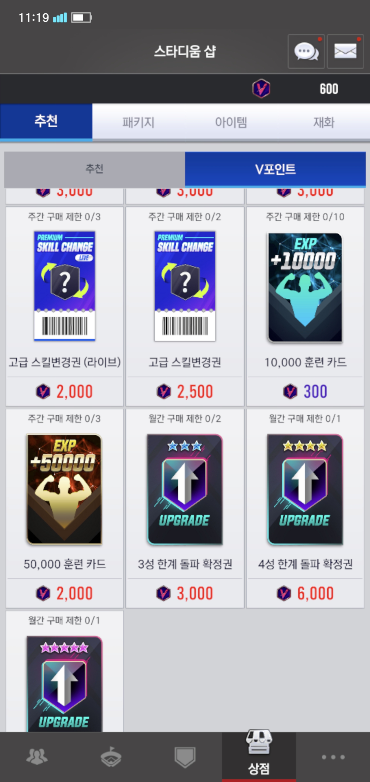Switch to the 아이템 tab

click(231, 122)
